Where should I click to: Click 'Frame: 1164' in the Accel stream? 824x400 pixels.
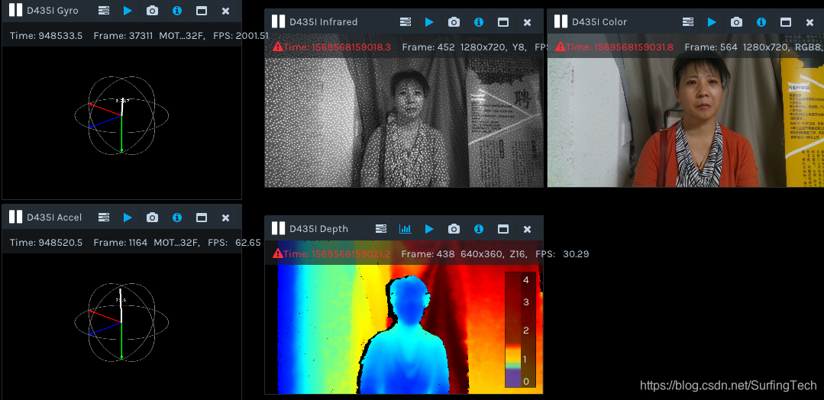[x=121, y=242]
